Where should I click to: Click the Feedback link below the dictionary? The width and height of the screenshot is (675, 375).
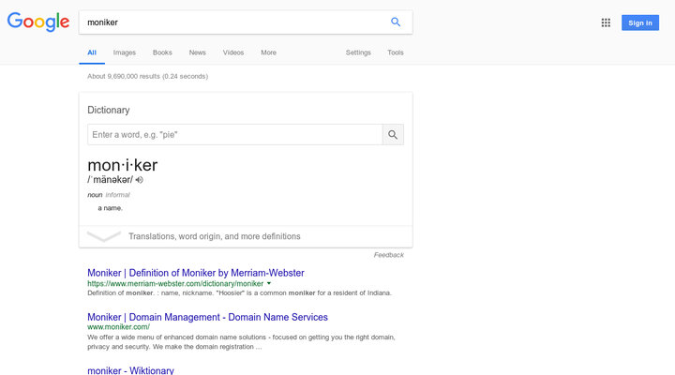[388, 255]
